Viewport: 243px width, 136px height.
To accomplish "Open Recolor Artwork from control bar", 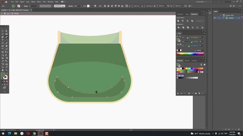I will click(95, 6).
